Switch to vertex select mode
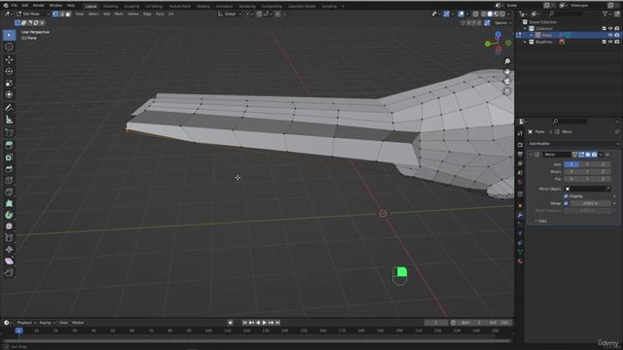 (55, 14)
